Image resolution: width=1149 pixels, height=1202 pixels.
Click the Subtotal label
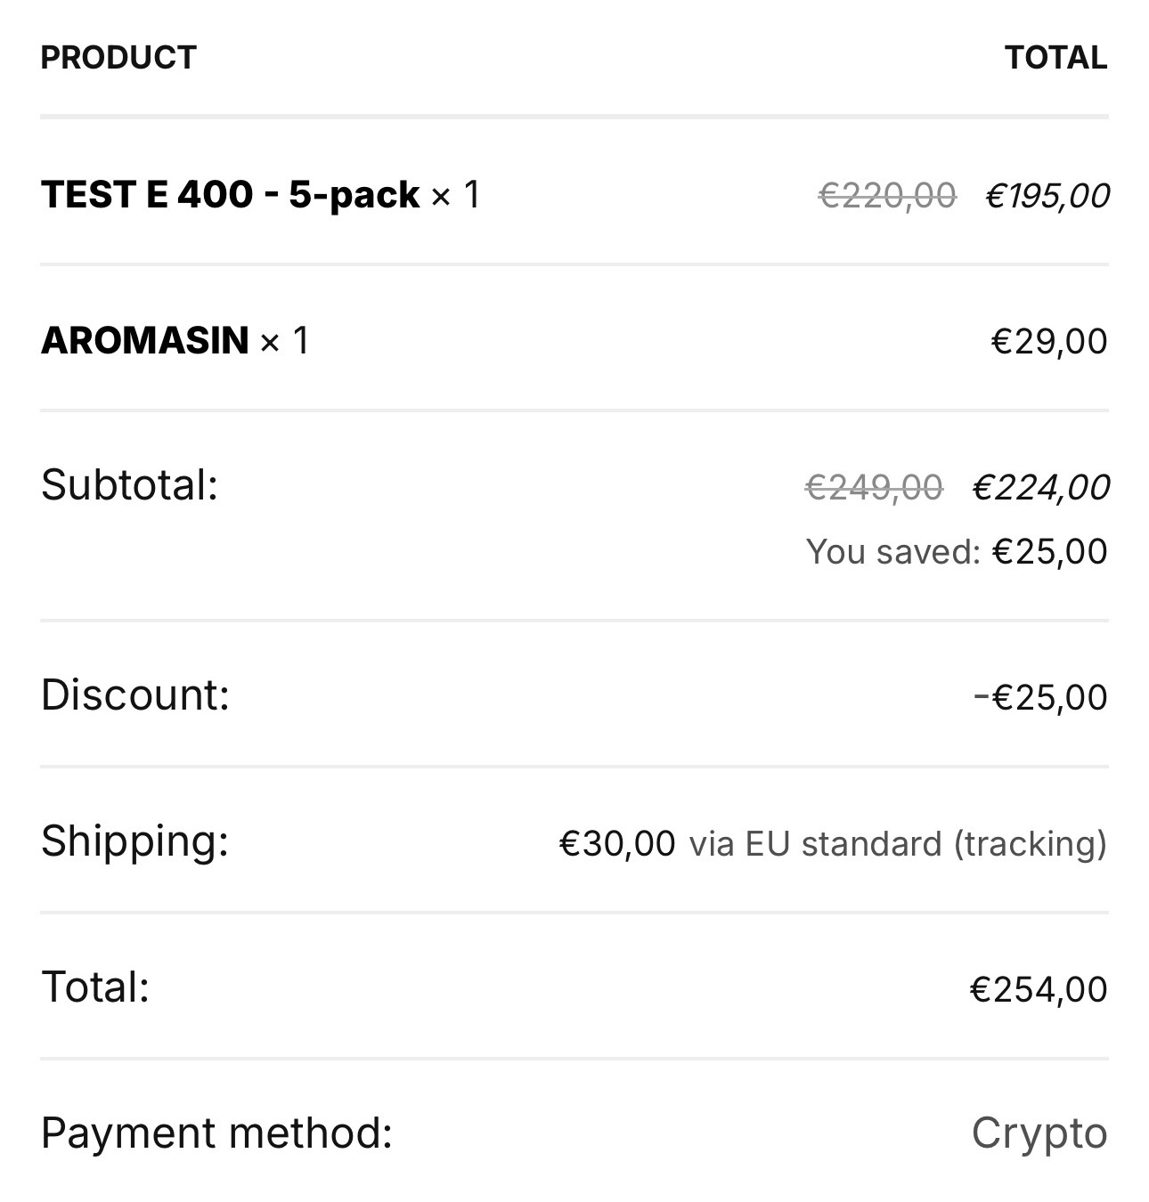[x=129, y=485]
